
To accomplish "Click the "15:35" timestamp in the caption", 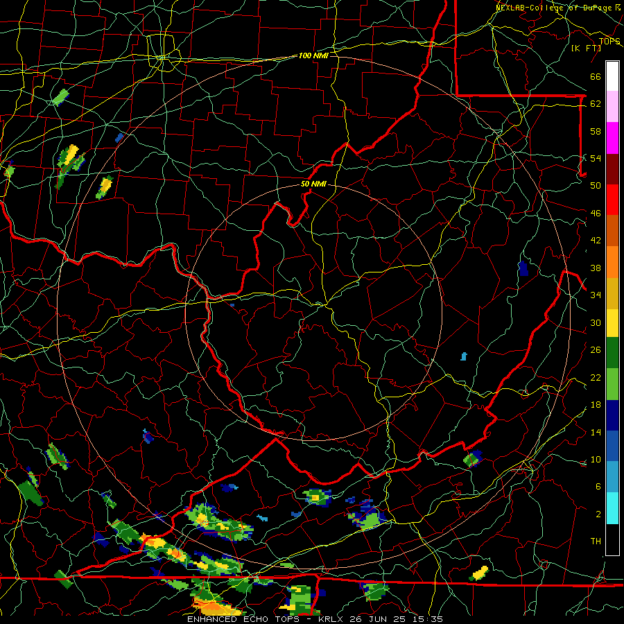I will click(x=427, y=619).
